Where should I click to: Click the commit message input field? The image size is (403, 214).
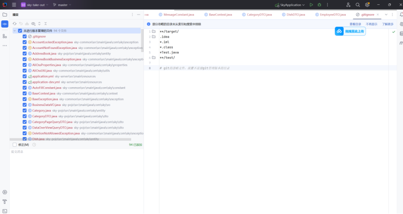(x=77, y=181)
